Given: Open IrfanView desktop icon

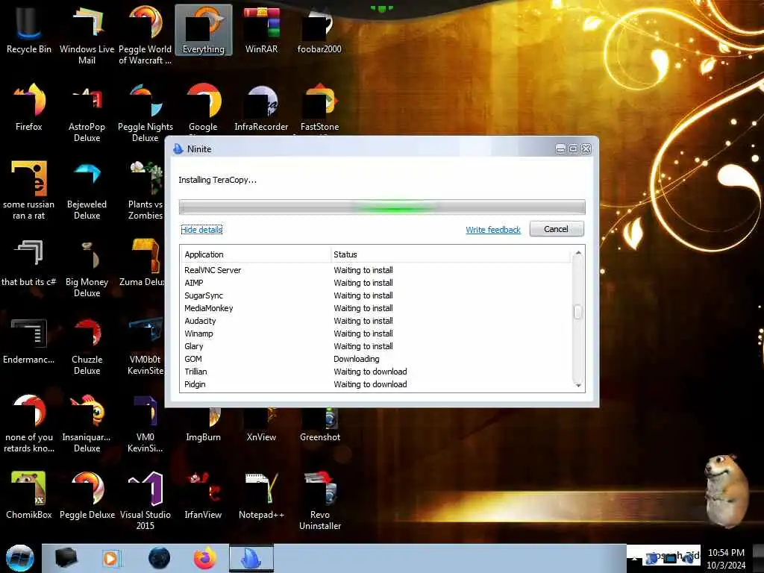Looking at the screenshot, I should point(203,496).
